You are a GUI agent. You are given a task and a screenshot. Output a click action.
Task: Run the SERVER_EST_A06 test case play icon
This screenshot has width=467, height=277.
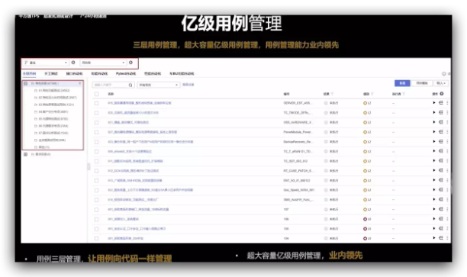(434, 103)
